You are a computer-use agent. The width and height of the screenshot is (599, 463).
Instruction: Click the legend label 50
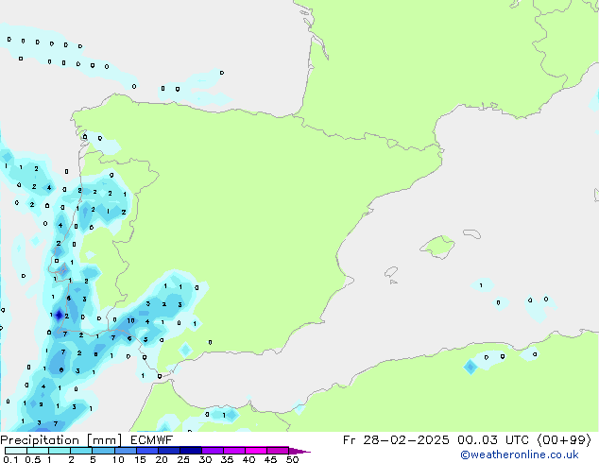(292, 459)
